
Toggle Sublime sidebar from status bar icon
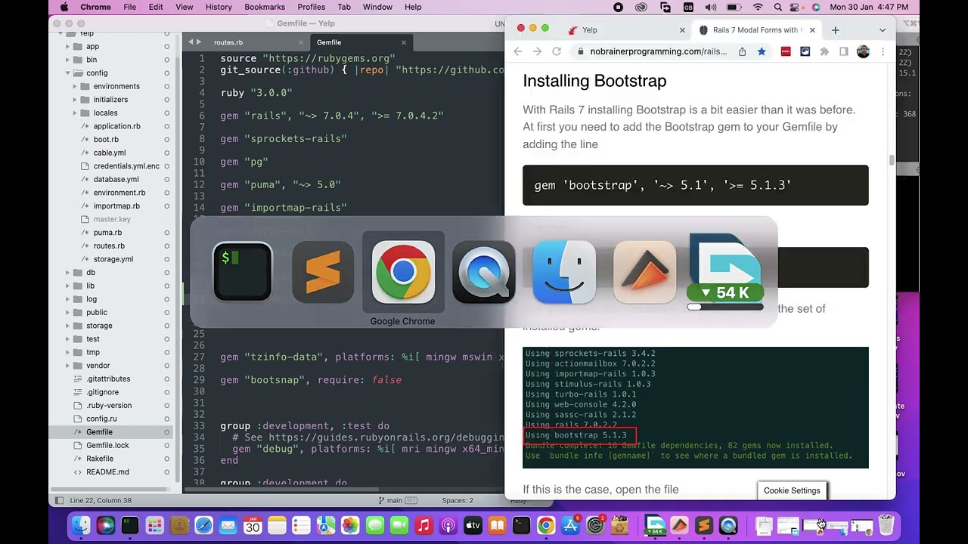59,500
